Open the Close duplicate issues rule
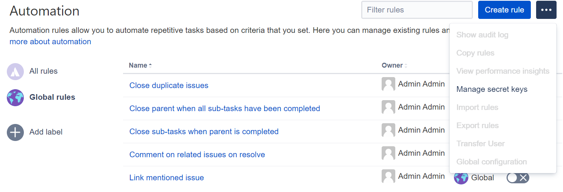This screenshot has width=563, height=192. point(169,85)
